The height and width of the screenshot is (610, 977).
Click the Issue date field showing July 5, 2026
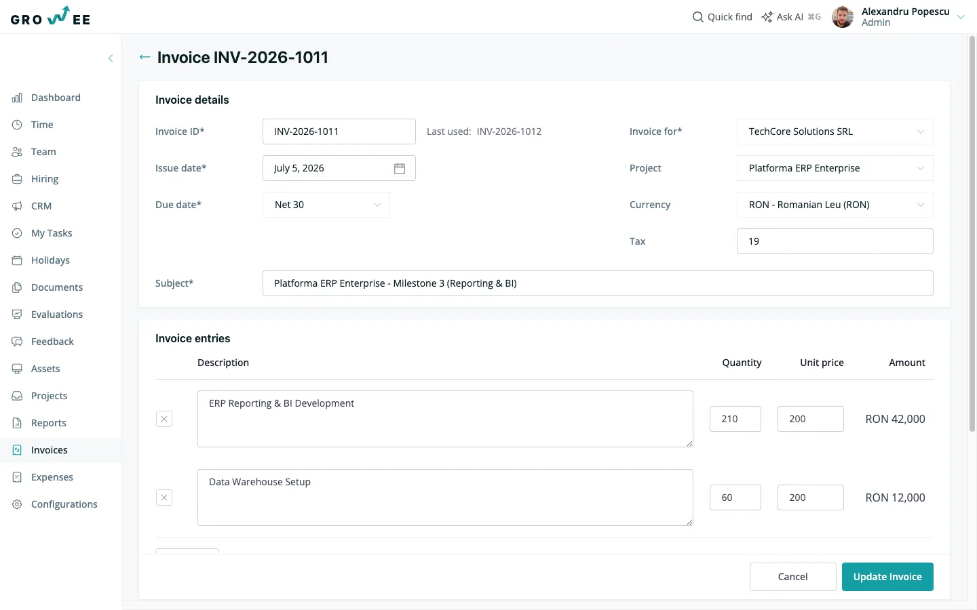point(339,168)
